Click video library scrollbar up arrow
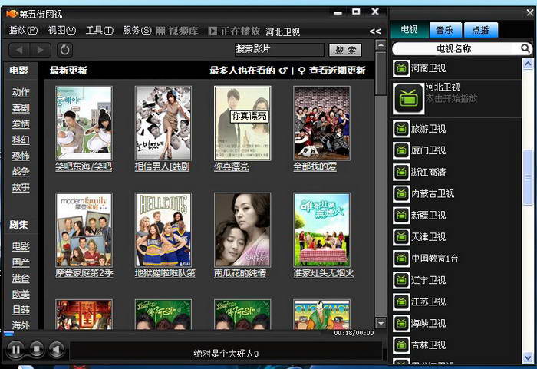 (381, 45)
